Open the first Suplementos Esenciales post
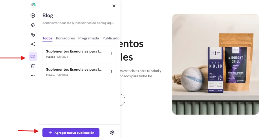 click(80, 54)
